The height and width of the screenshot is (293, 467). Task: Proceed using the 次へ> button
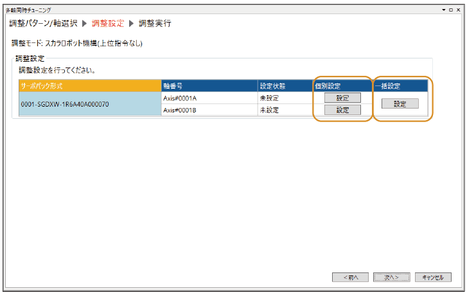click(391, 277)
